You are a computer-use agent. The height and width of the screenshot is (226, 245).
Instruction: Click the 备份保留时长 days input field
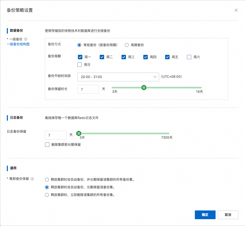tap(88, 89)
